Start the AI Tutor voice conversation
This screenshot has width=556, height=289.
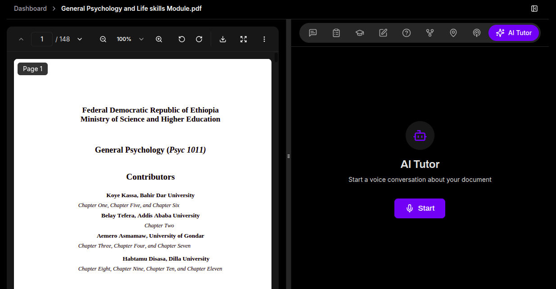(420, 208)
